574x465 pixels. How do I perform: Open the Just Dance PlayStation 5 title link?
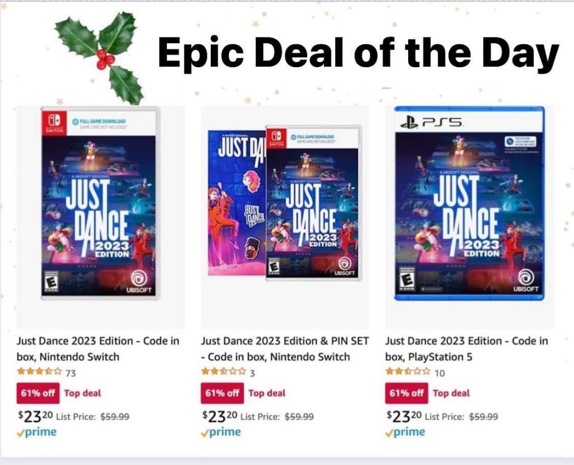466,349
